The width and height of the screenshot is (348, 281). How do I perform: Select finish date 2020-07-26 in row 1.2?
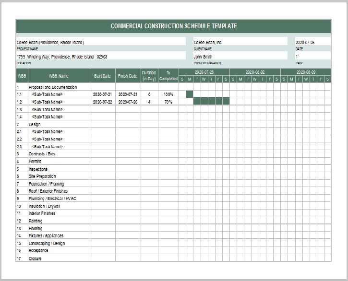[x=128, y=102]
